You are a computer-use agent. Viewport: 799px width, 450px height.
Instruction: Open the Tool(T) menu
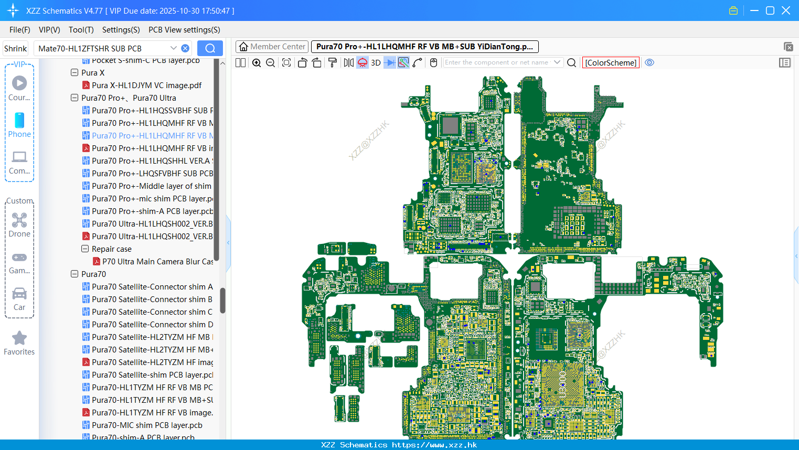(81, 30)
